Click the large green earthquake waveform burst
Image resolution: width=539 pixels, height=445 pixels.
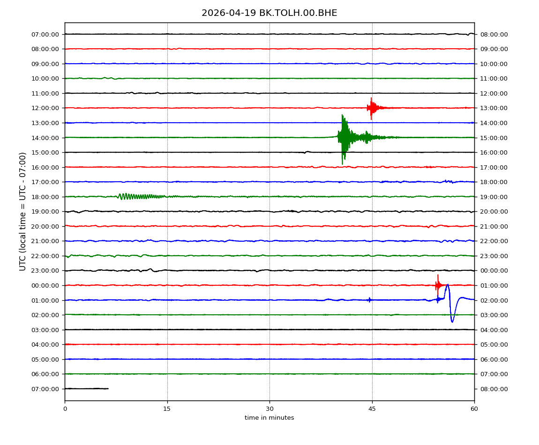[x=344, y=137]
